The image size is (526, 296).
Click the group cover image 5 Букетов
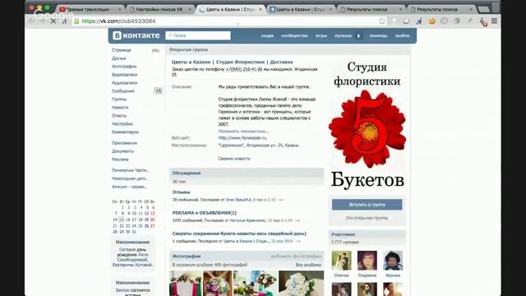(x=367, y=125)
